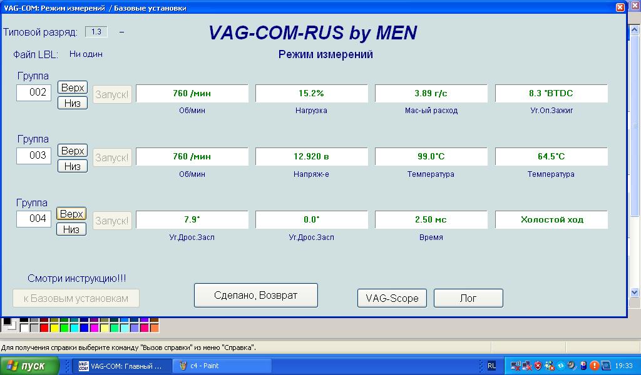
Task: Click the group number field 002
Action: click(x=34, y=92)
